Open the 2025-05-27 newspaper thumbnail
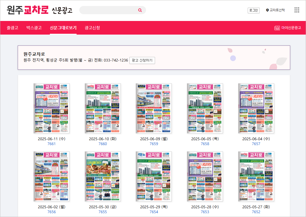The height and width of the screenshot is (217, 306). click(256, 176)
